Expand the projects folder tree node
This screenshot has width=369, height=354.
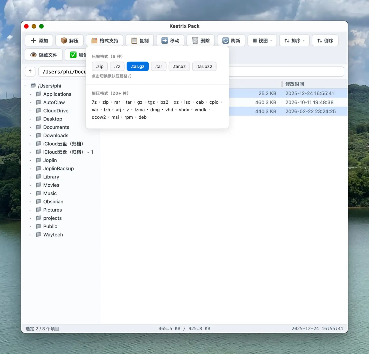(x=30, y=218)
